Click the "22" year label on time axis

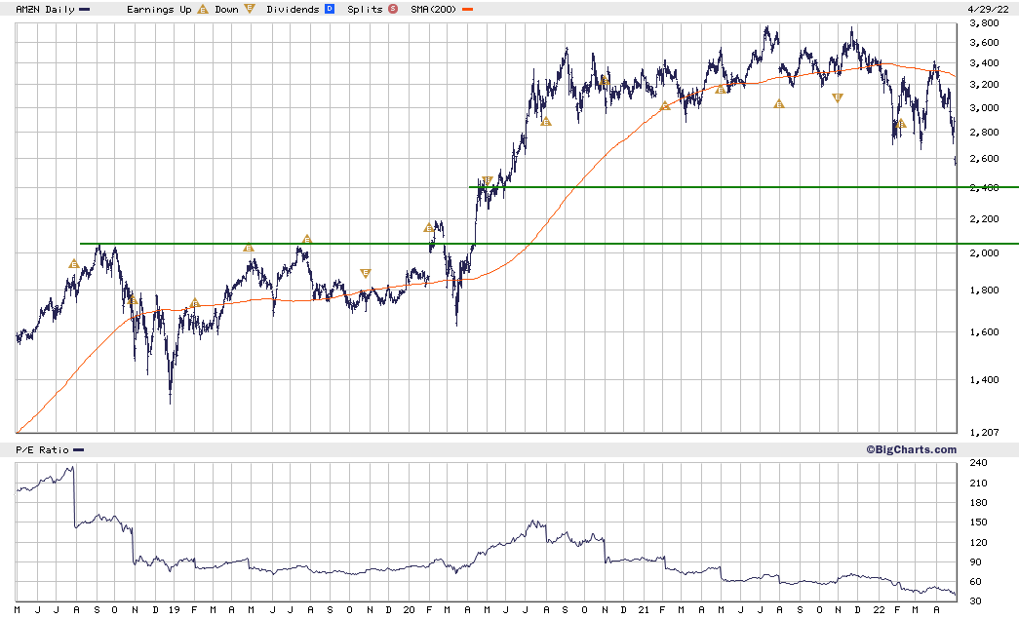tap(879, 610)
